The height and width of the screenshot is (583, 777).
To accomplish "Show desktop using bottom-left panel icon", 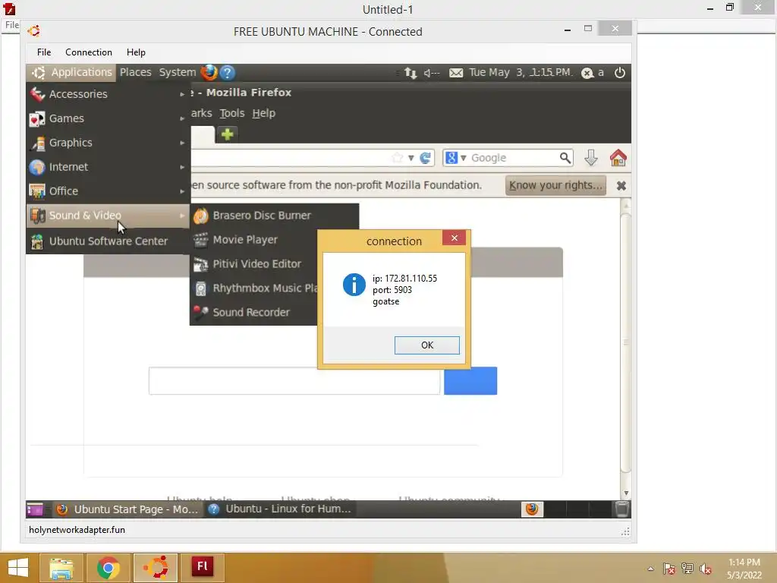I will tap(35, 509).
